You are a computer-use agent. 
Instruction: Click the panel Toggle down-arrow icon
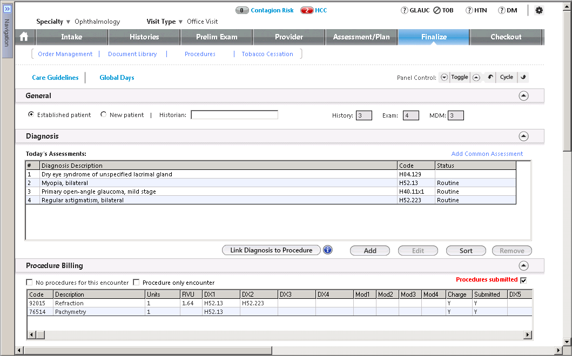444,77
